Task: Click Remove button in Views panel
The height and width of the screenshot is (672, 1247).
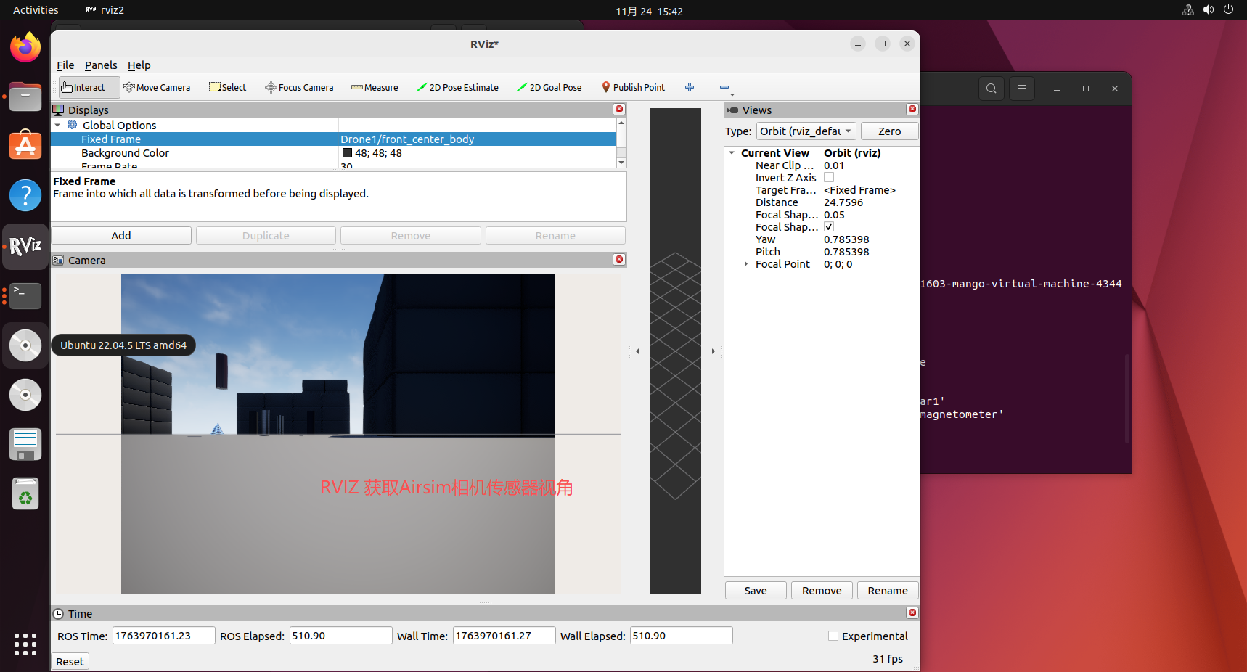Action: [x=822, y=591]
